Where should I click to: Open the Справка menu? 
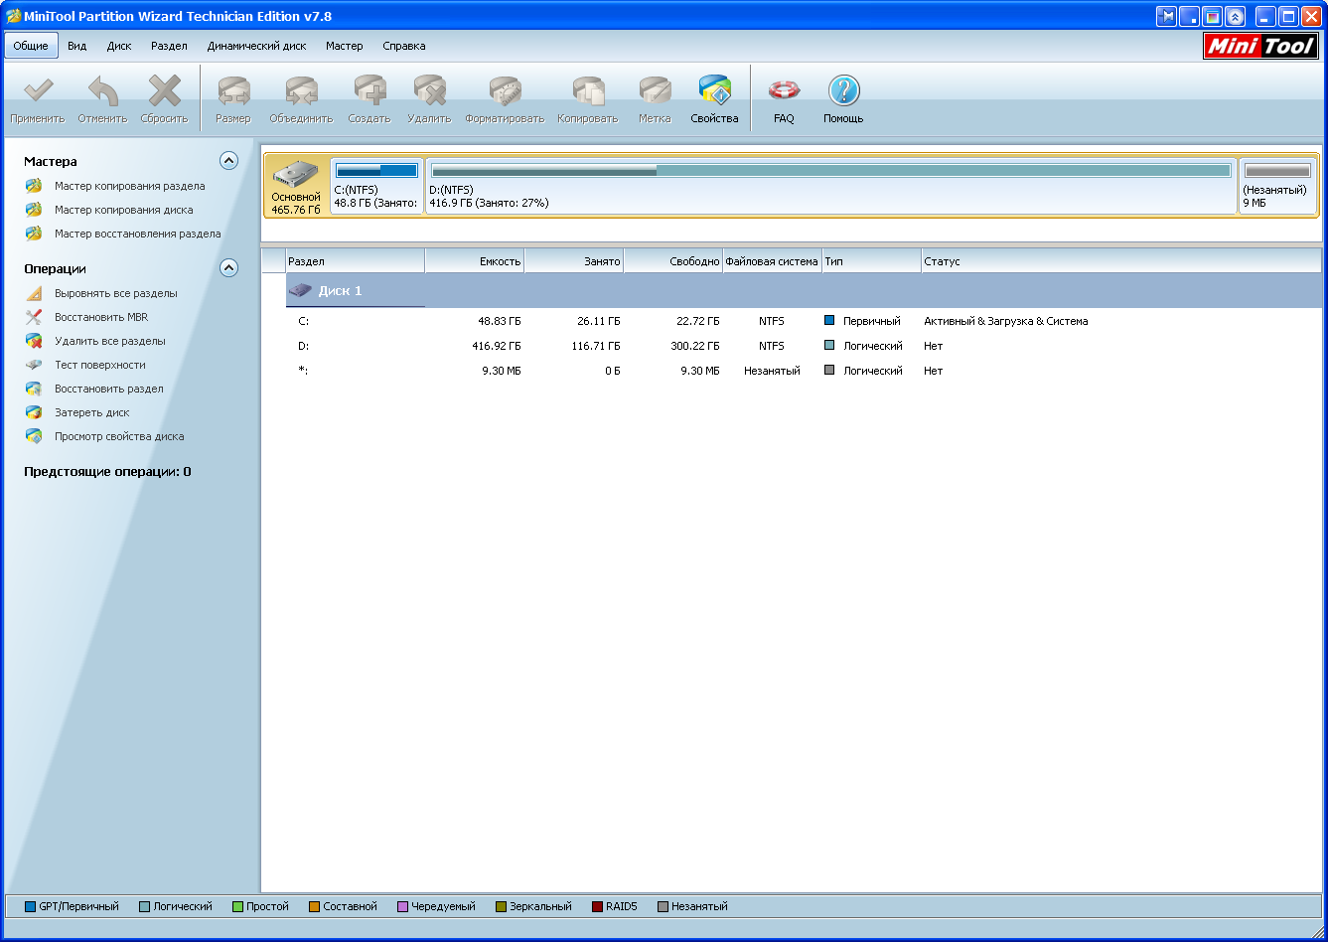(403, 46)
